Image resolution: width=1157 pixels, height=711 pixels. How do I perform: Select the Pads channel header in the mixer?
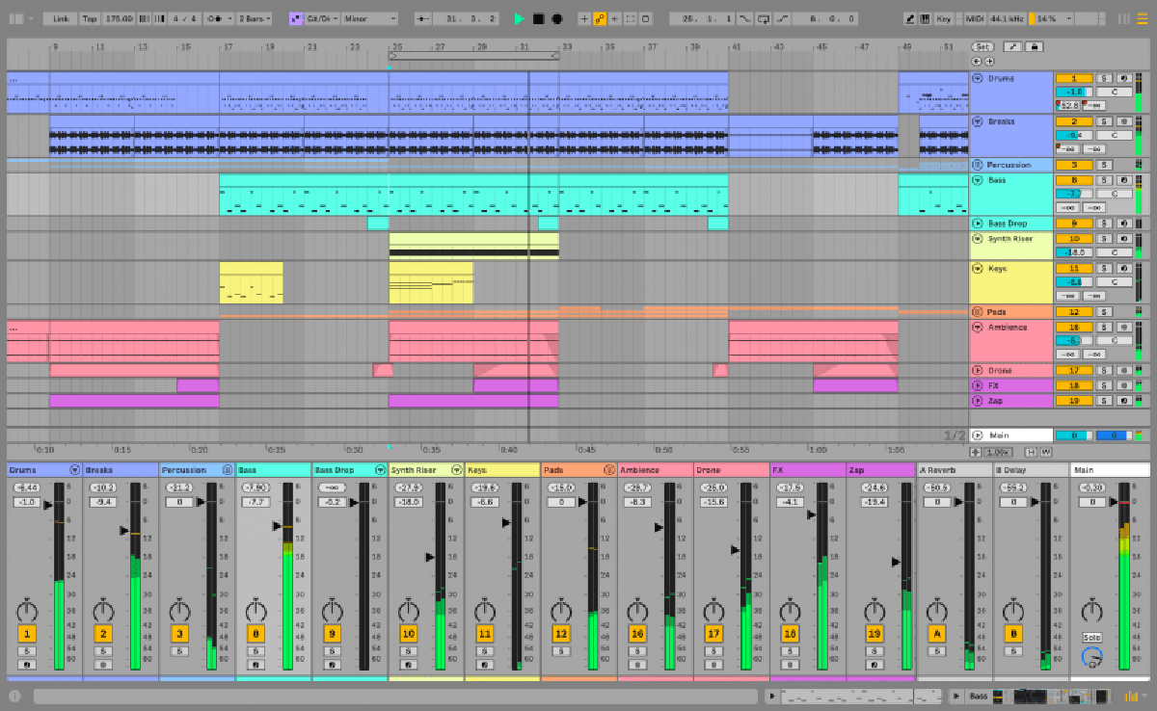[x=569, y=470]
